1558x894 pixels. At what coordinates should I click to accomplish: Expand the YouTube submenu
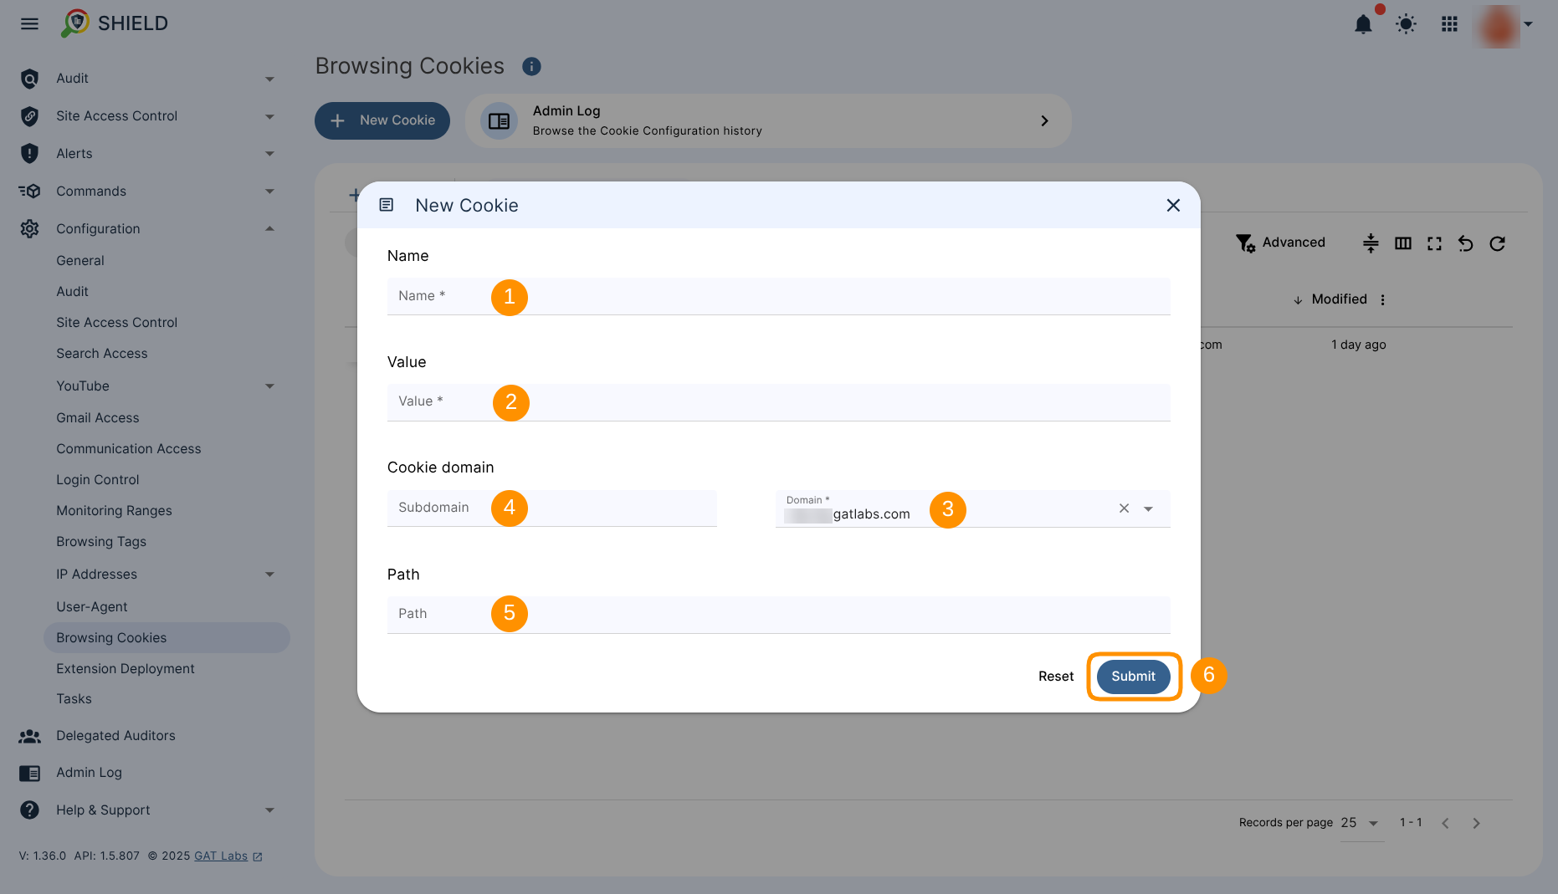(x=269, y=386)
